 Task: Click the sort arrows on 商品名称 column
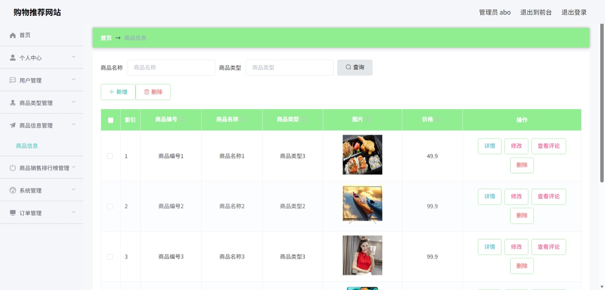(x=243, y=120)
